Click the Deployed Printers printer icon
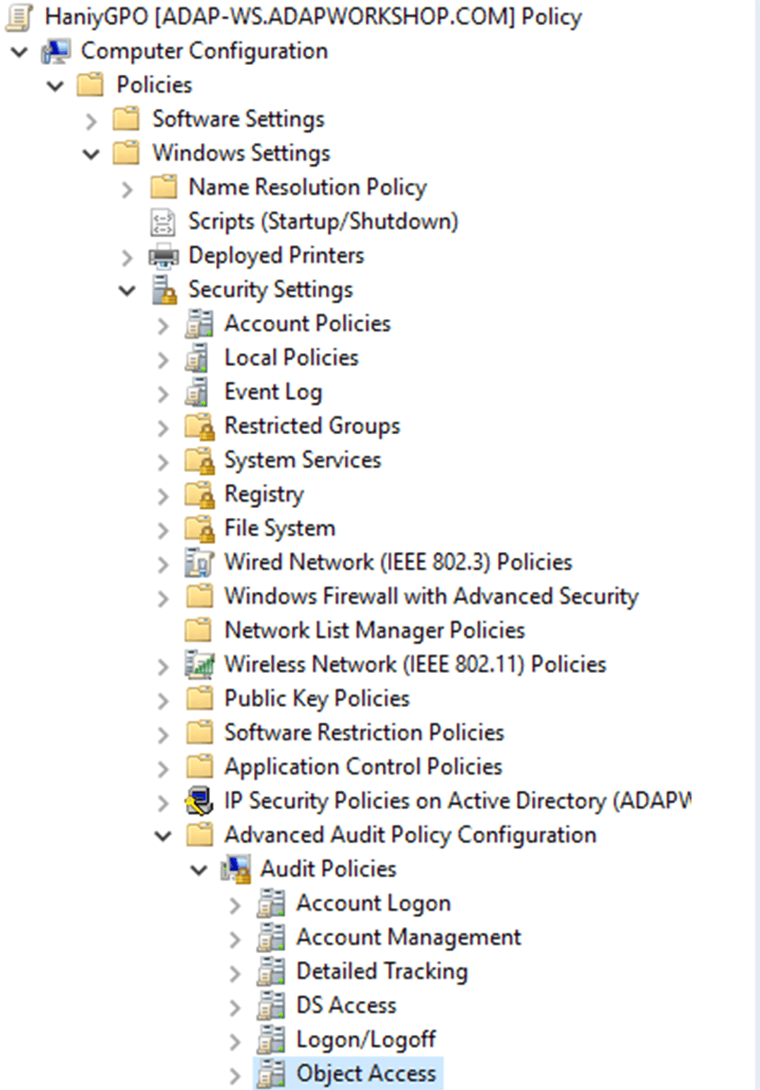Screen dimensions: 760x1090 pos(164,257)
